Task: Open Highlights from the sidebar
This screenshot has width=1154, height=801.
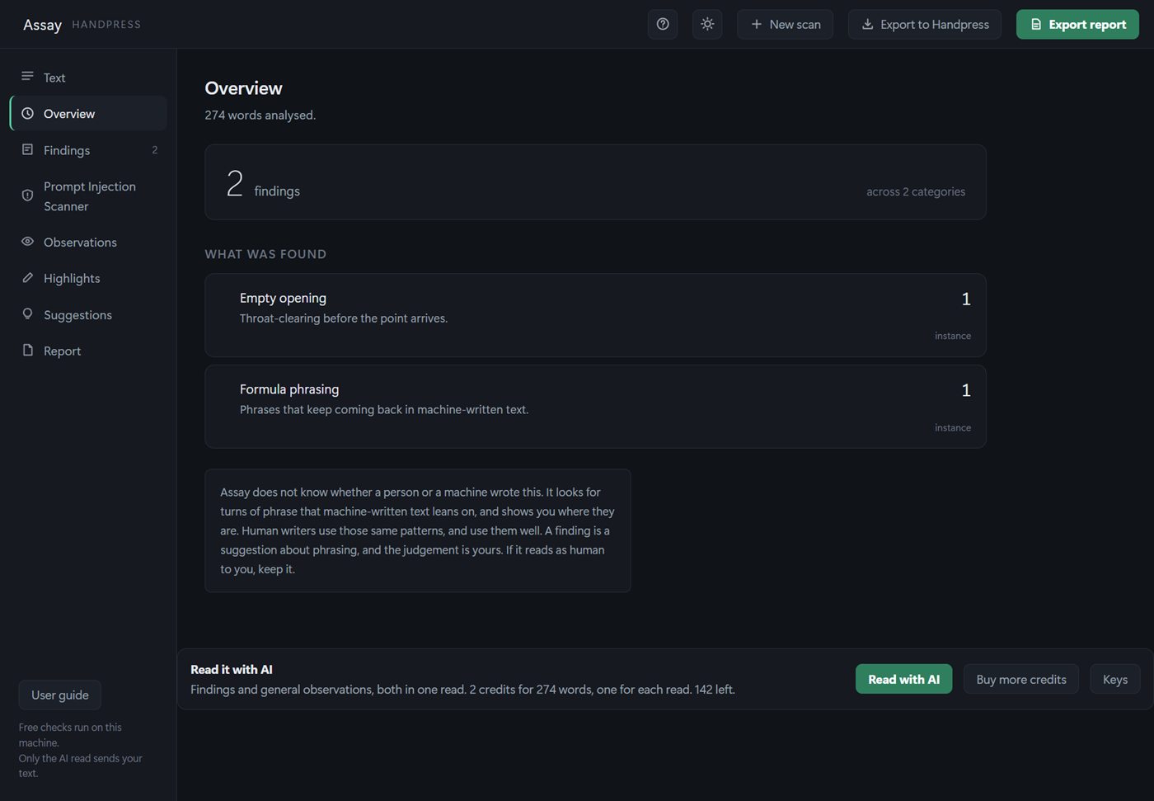Action: pos(88,279)
